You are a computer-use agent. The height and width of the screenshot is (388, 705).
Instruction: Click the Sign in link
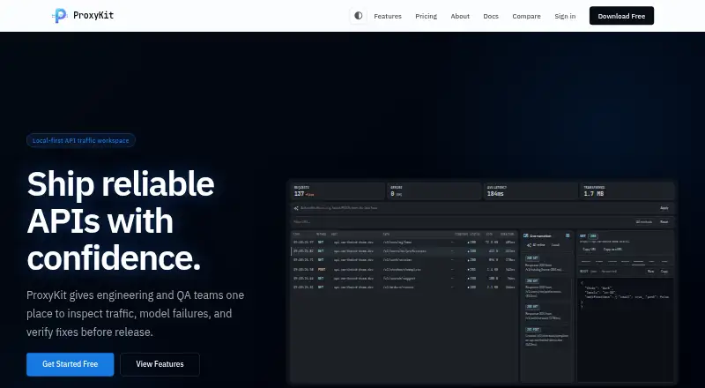coord(565,16)
